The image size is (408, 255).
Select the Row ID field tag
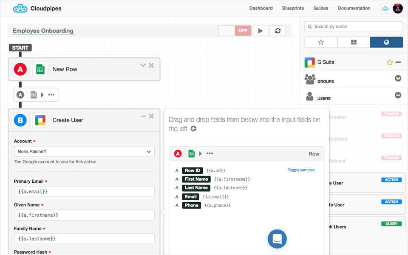tap(192, 170)
